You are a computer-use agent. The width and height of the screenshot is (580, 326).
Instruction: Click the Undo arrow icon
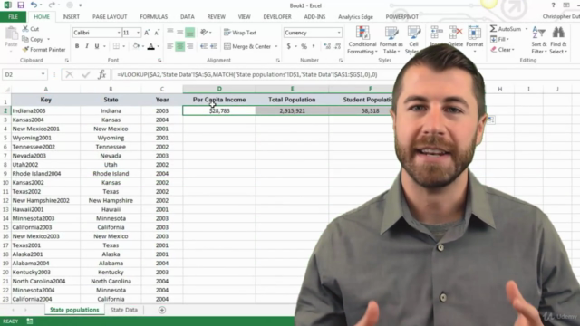(34, 5)
